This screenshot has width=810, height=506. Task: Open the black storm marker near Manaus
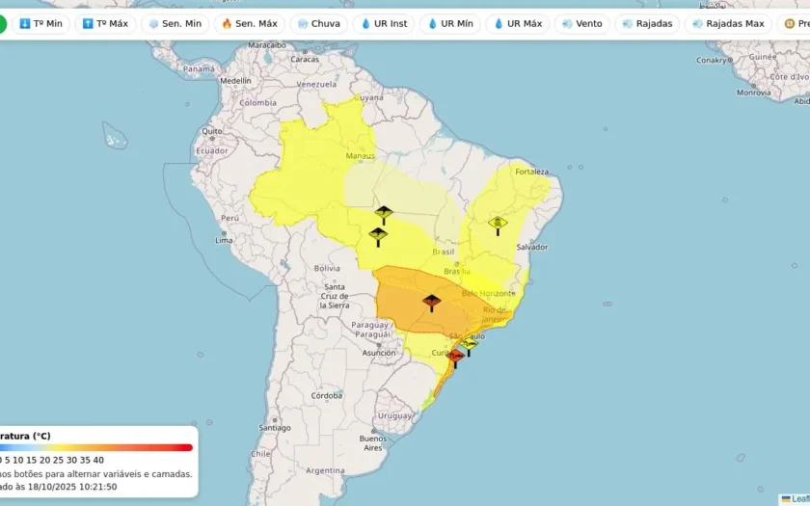384,215
